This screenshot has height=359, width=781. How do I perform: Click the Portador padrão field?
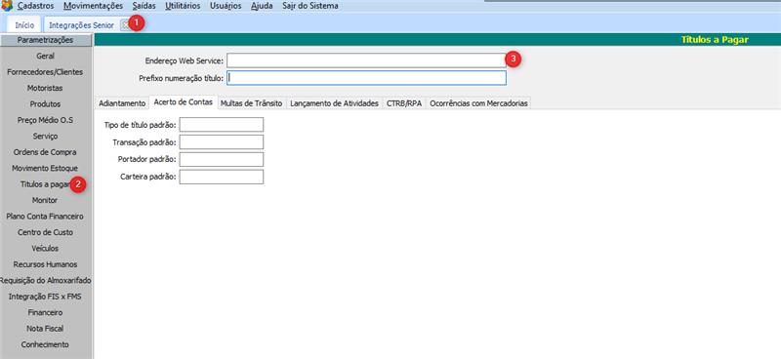(x=222, y=159)
